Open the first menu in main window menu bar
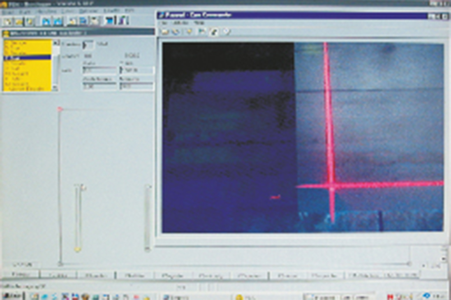The image size is (451, 300). point(8,12)
